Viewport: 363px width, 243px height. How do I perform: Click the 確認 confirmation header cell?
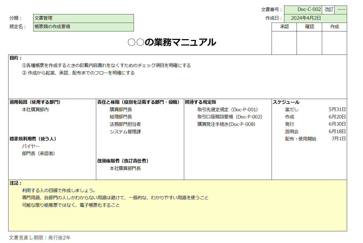[309, 27]
